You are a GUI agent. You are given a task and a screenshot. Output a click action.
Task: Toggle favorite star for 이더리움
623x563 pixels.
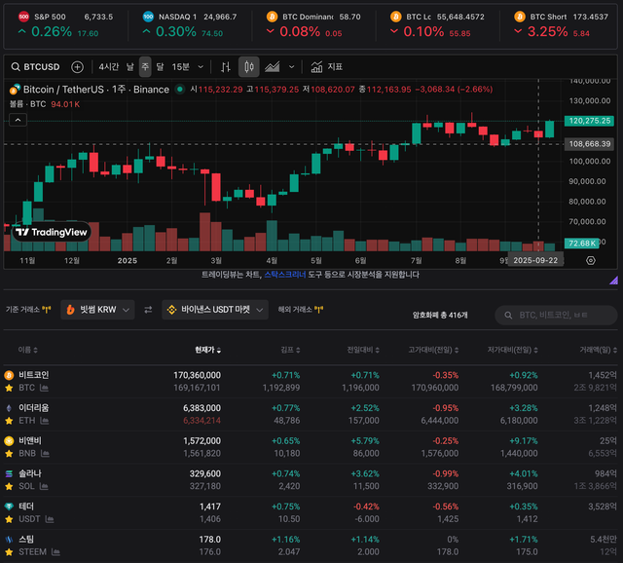click(x=10, y=420)
